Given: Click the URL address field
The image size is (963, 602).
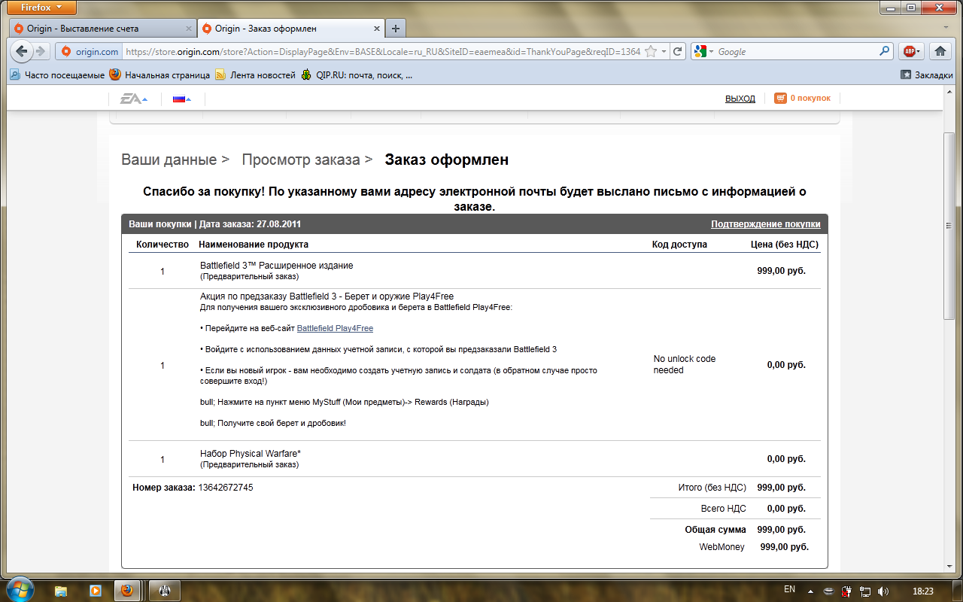Looking at the screenshot, I should pyautogui.click(x=382, y=51).
